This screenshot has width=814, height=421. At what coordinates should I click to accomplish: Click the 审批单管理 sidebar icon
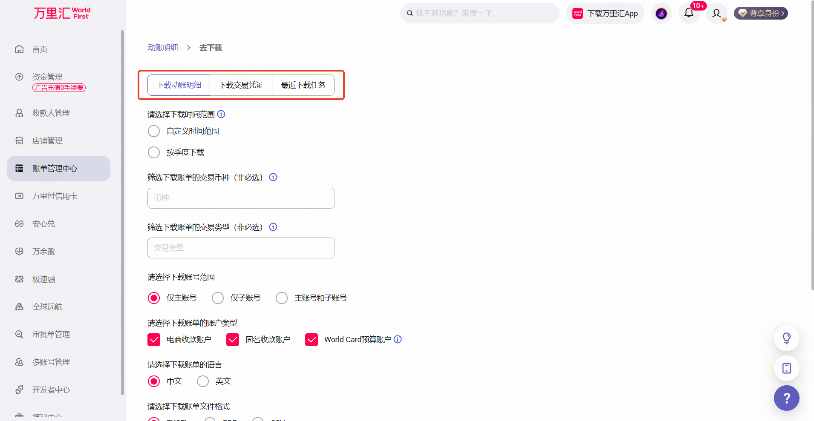click(x=19, y=334)
